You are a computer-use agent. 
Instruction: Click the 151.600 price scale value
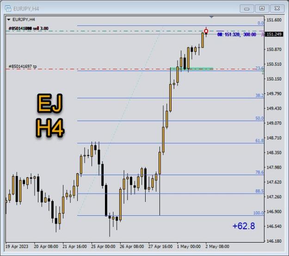[x=274, y=20]
